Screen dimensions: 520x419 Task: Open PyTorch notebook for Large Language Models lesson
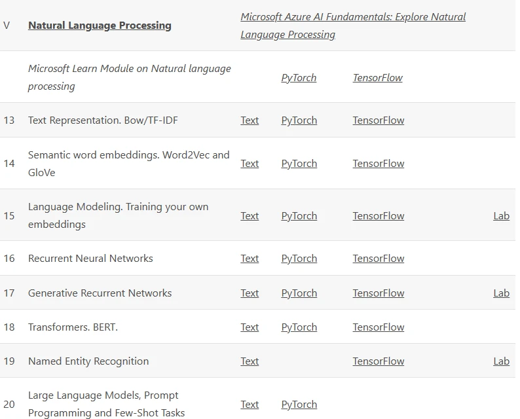pos(299,405)
